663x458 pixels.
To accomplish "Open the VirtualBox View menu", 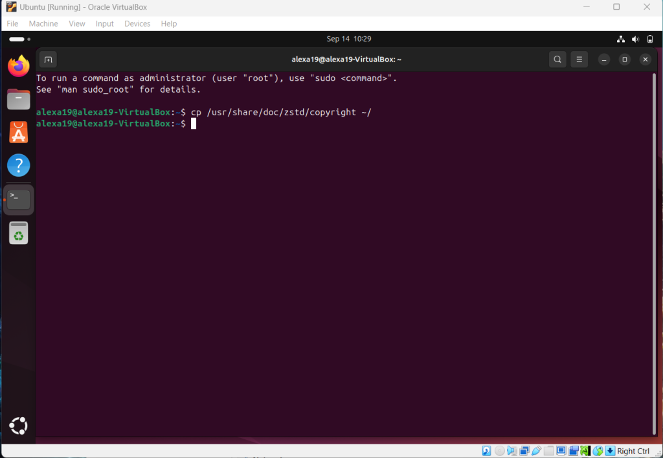I will (x=77, y=23).
